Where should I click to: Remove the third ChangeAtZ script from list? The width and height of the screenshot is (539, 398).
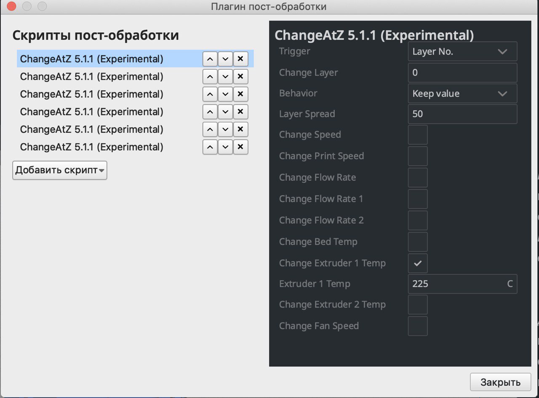240,94
